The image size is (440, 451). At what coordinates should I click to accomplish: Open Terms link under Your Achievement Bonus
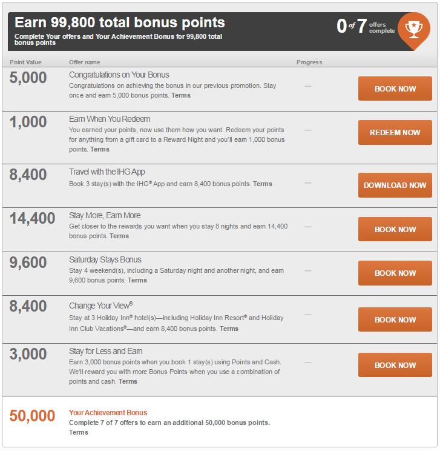(79, 432)
